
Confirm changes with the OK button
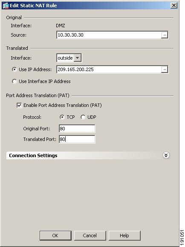pyautogui.click(x=55, y=236)
